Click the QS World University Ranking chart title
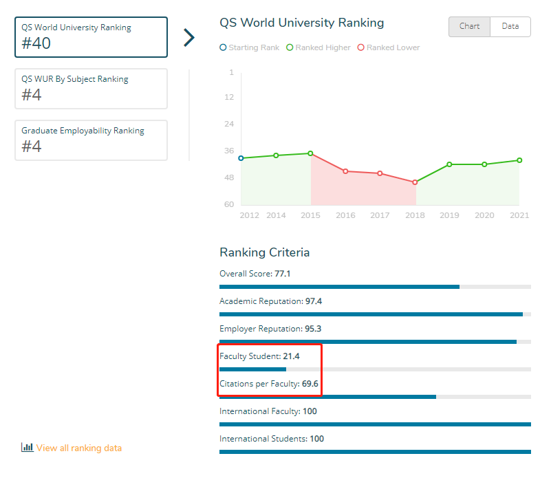Screen dimensions: 551x478 pos(301,23)
